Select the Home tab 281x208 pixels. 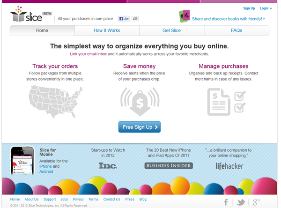point(42,30)
